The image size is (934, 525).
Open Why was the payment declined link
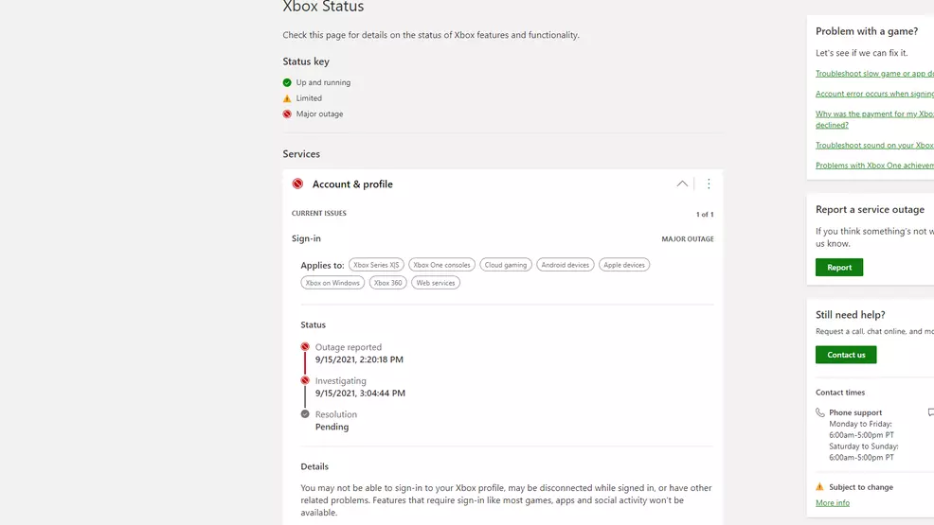pyautogui.click(x=874, y=119)
